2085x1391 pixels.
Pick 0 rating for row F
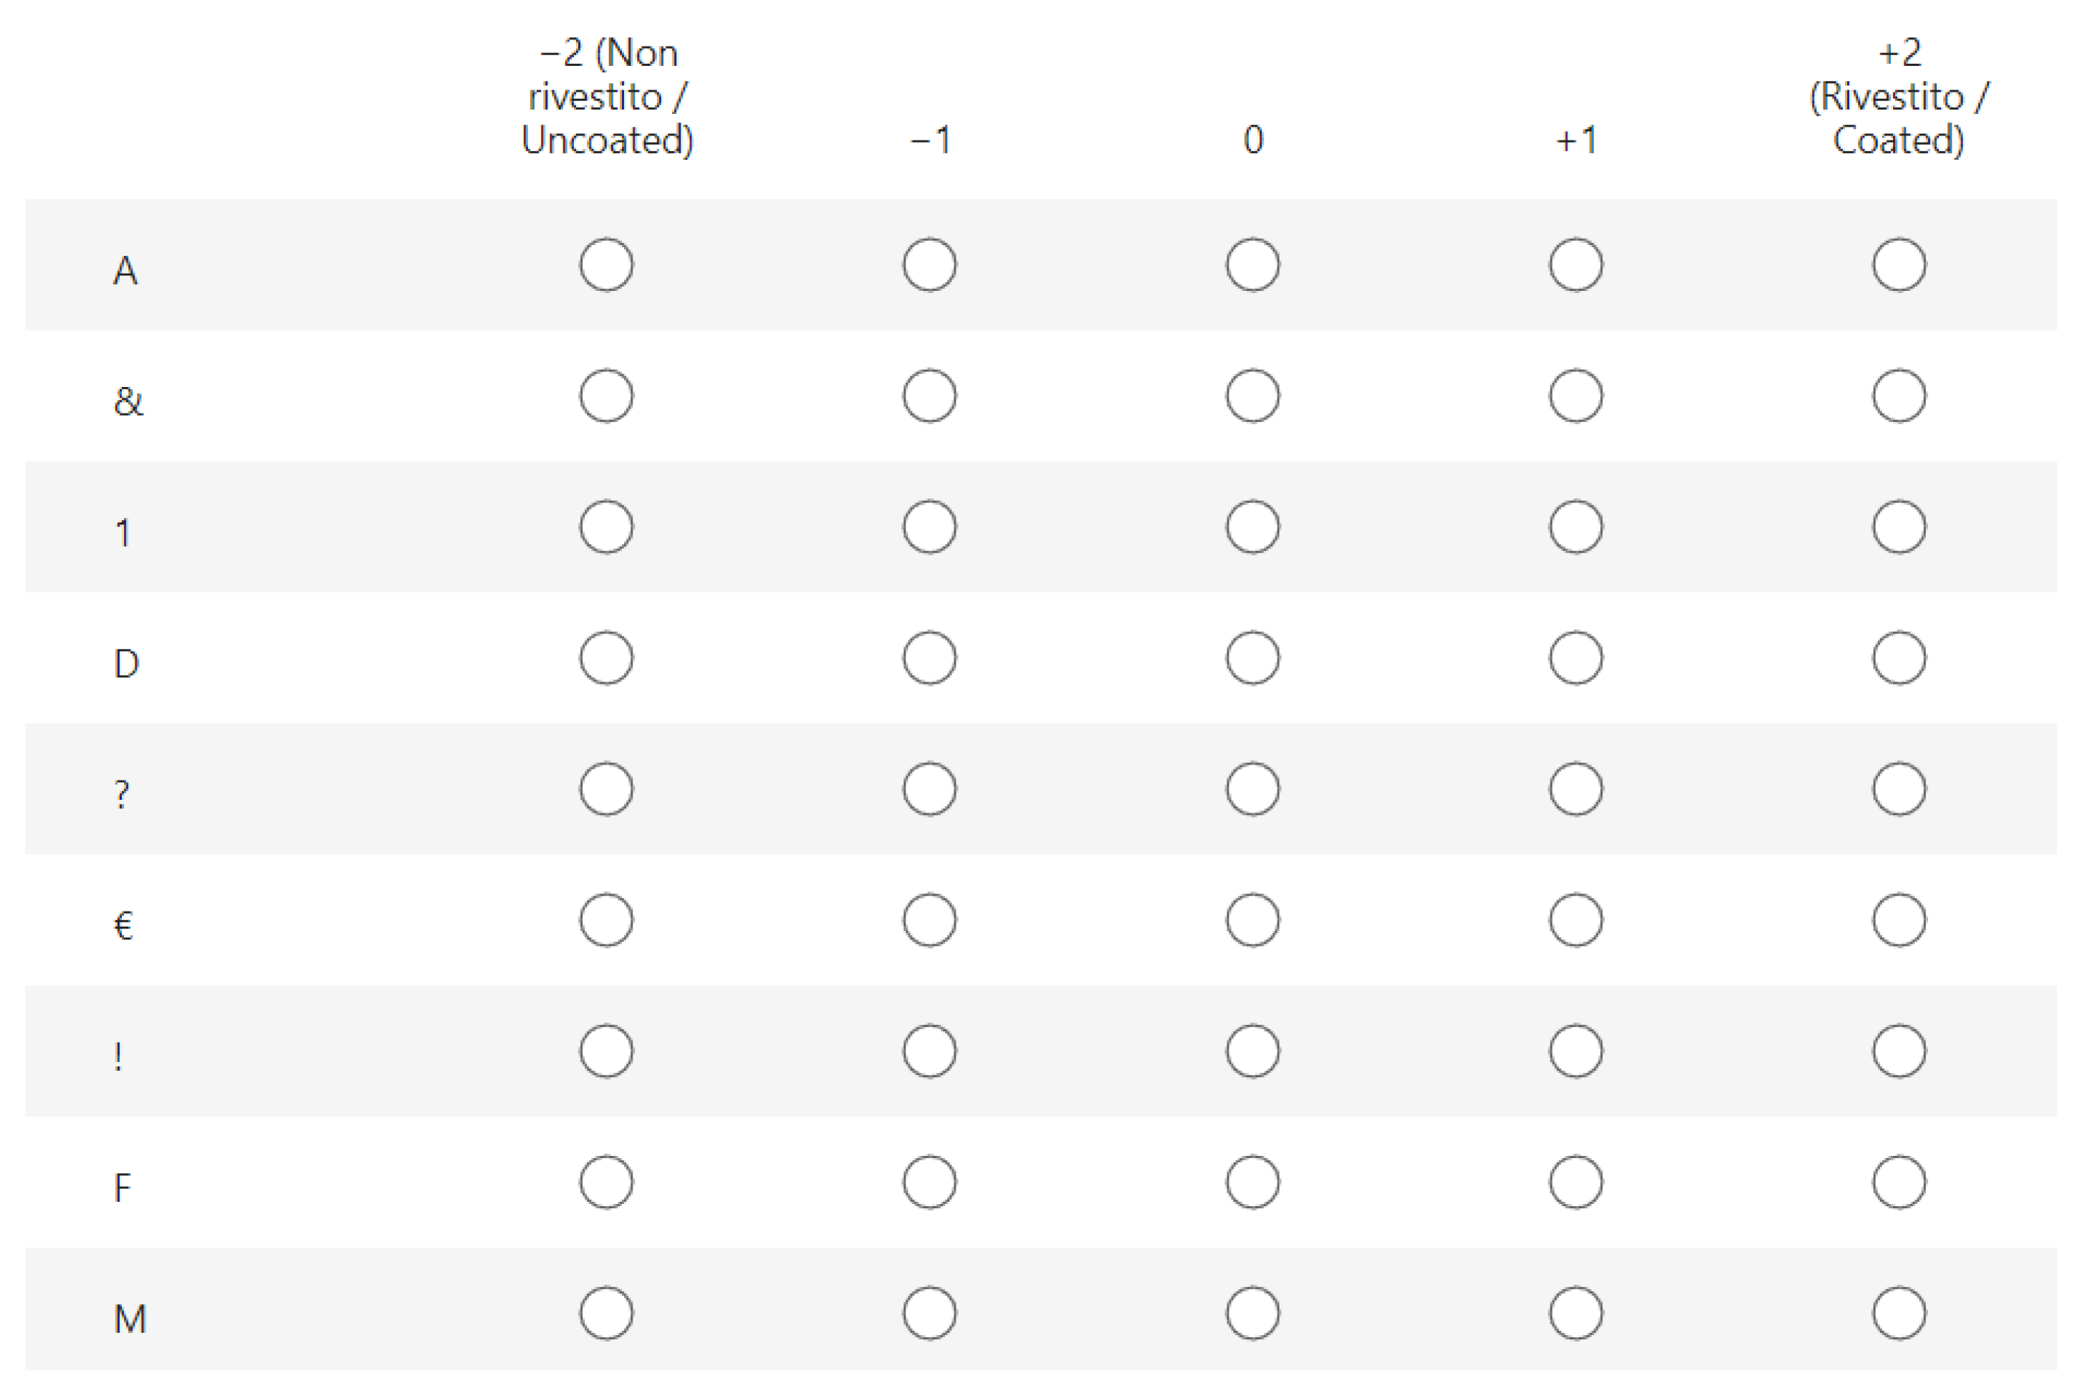point(1252,1182)
